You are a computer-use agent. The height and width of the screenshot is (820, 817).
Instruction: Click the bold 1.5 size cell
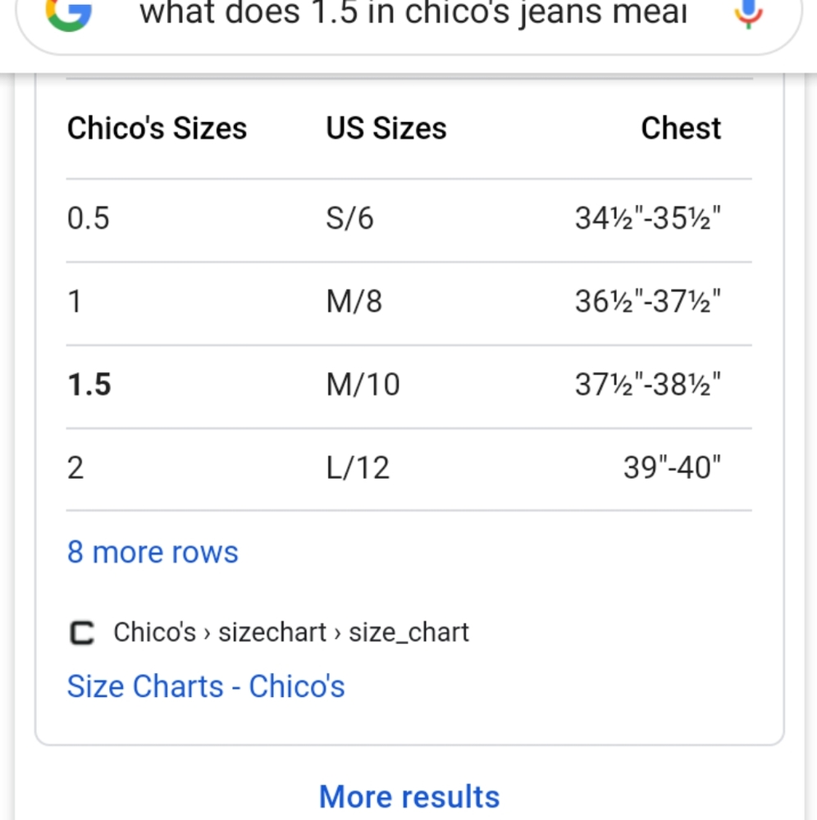tap(89, 385)
